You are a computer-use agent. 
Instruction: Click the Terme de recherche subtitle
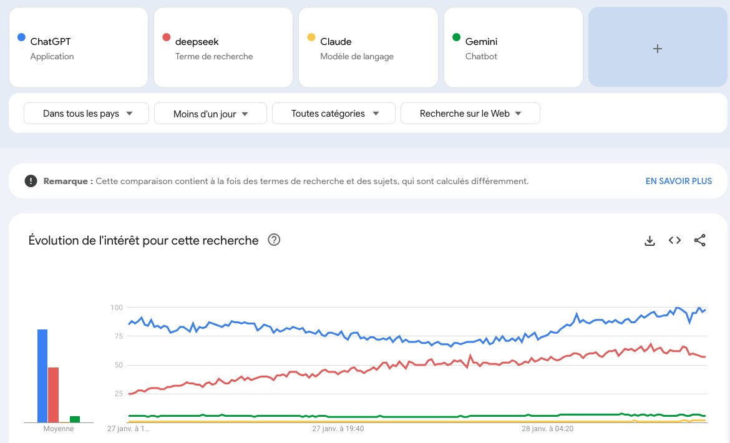tap(214, 56)
